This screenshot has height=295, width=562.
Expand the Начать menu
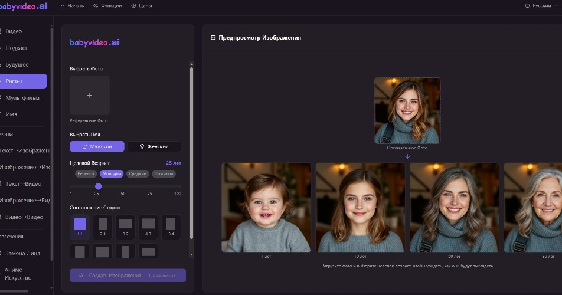click(x=72, y=5)
